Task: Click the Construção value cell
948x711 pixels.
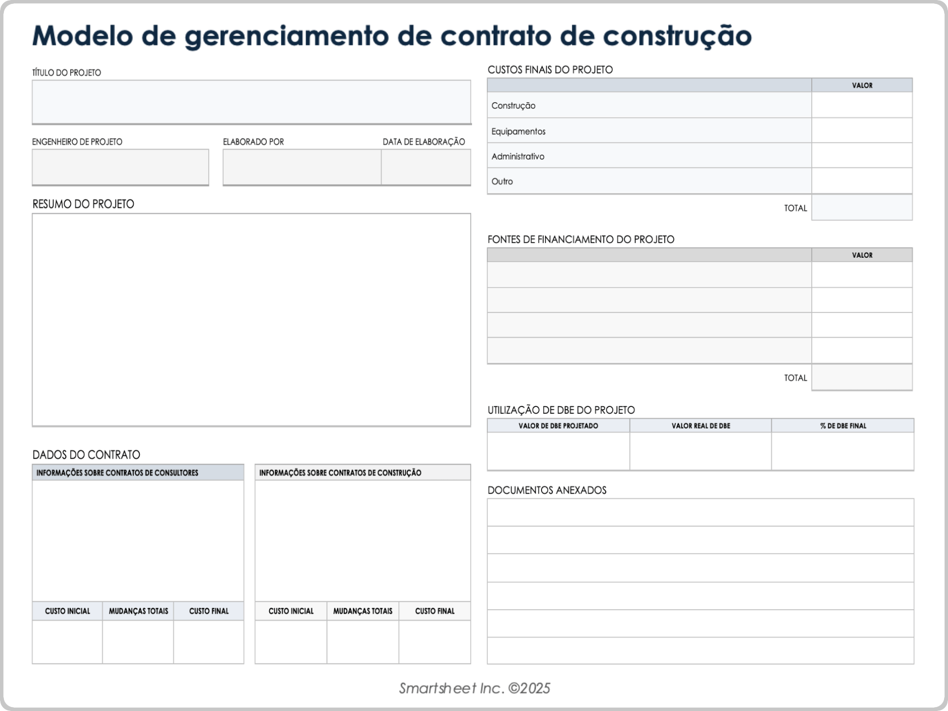Action: 862,105
